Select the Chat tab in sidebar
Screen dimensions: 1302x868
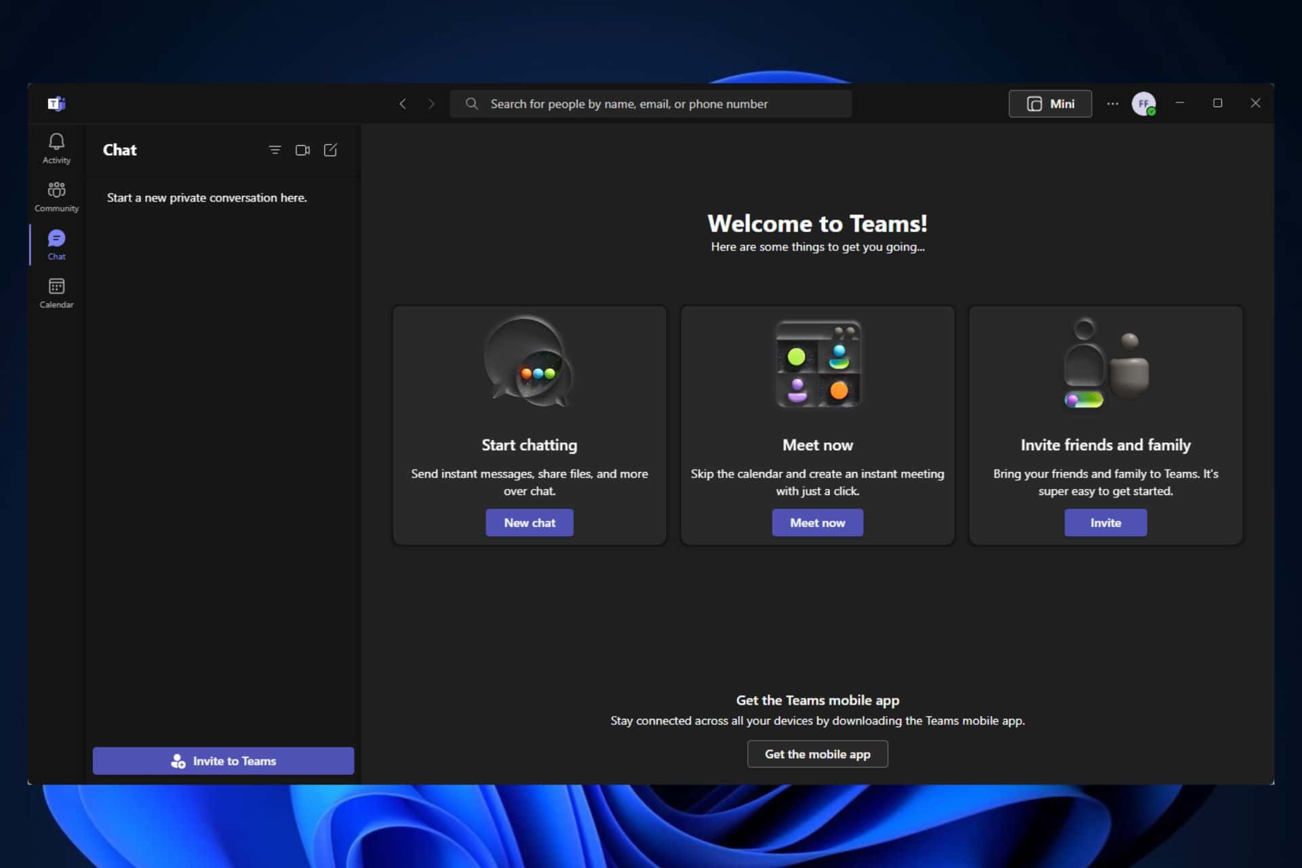pos(56,245)
